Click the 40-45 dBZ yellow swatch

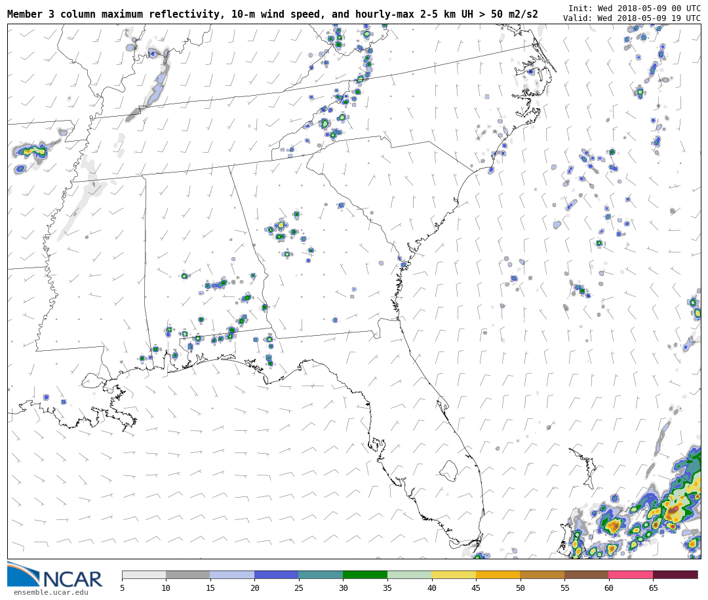coord(454,574)
